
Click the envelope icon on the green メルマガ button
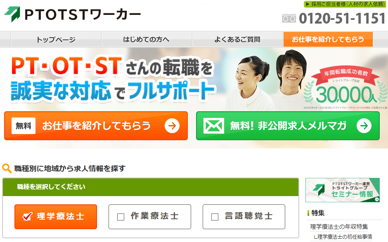tap(213, 126)
